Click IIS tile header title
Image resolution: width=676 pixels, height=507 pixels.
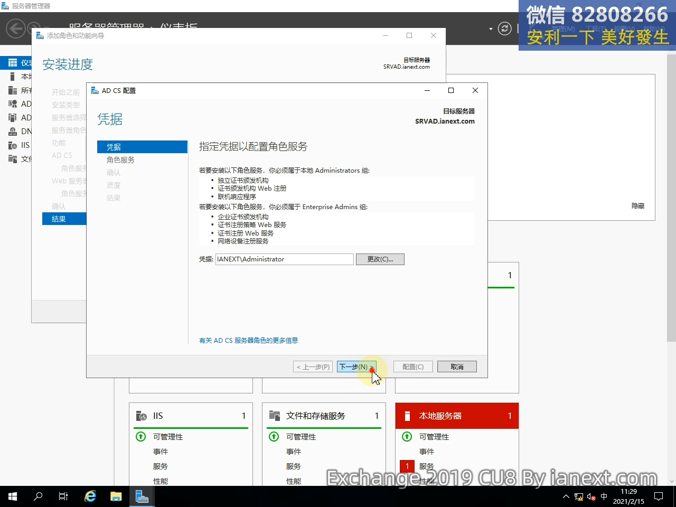(x=158, y=416)
